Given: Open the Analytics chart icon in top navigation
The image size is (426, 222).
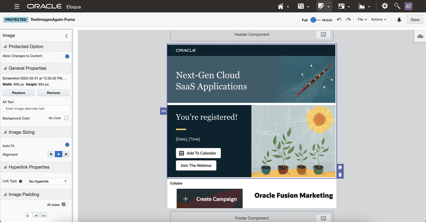Looking at the screenshot, I should [364, 6].
